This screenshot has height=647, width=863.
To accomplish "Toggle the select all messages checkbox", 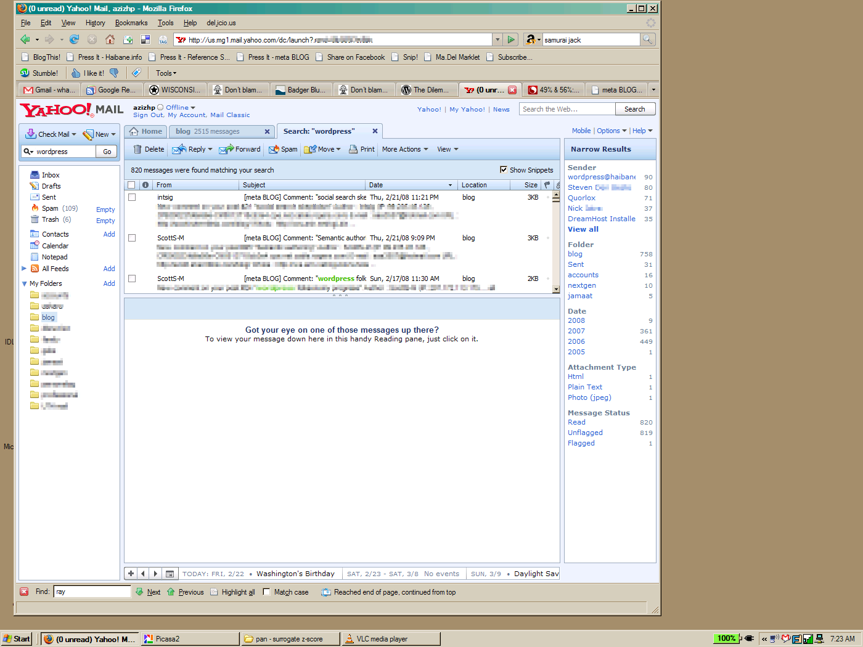I will pos(131,185).
